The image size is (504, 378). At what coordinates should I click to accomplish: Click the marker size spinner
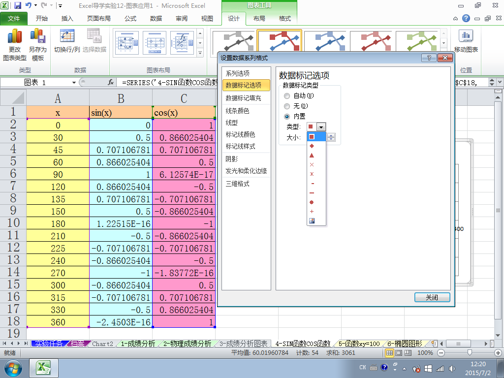click(x=331, y=137)
